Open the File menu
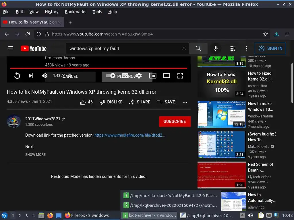The height and width of the screenshot is (220, 294). [x=6, y=12]
